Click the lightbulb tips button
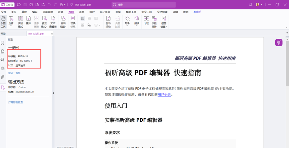This screenshot has width=289, height=148. (279, 42)
